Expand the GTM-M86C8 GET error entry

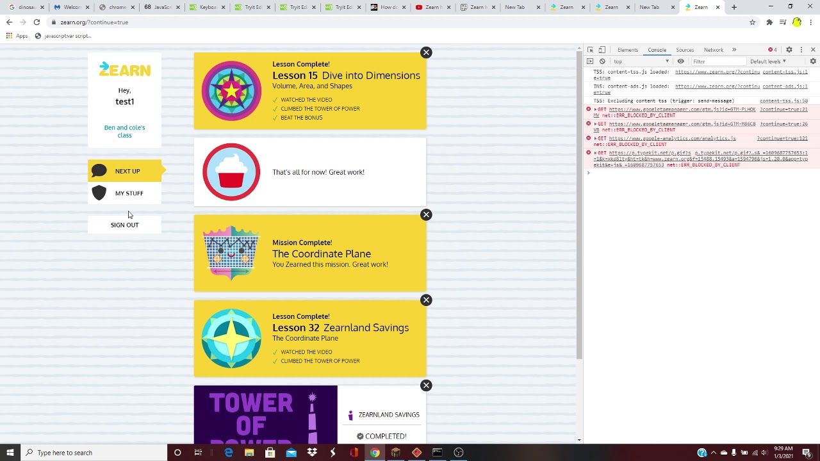click(595, 124)
